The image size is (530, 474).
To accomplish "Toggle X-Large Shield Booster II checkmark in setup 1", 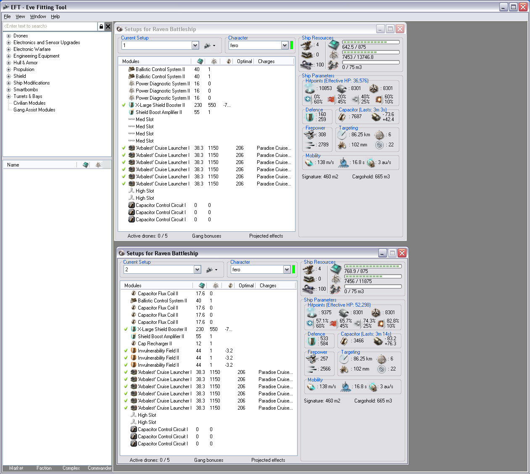I will click(124, 105).
